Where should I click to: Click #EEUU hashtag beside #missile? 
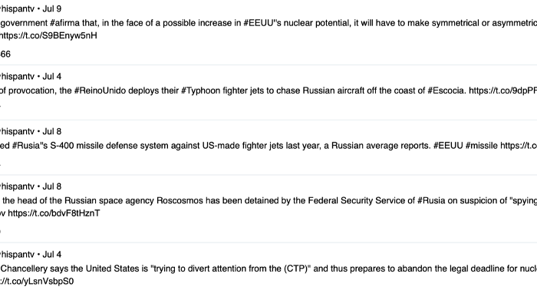(448, 146)
